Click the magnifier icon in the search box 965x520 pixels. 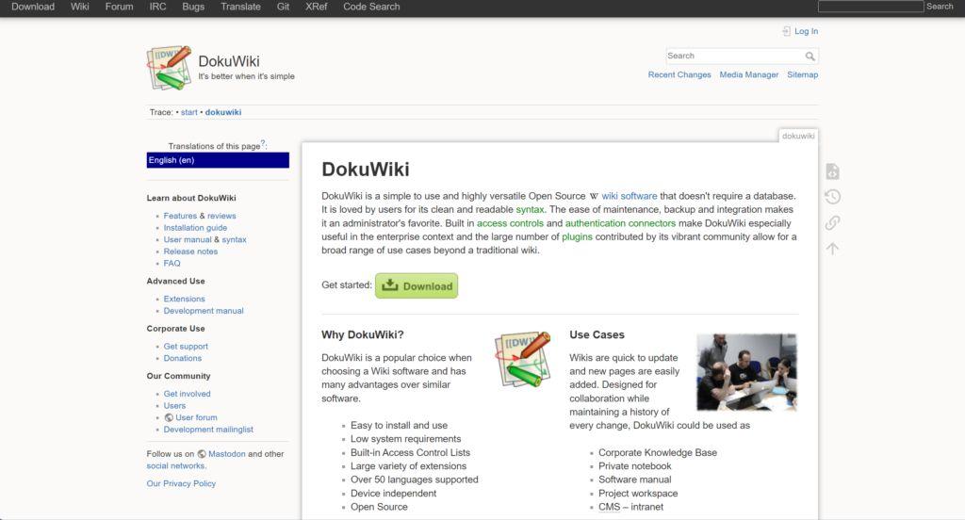810,56
